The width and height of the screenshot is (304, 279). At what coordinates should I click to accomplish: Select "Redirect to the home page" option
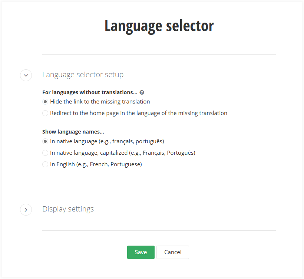pos(45,113)
